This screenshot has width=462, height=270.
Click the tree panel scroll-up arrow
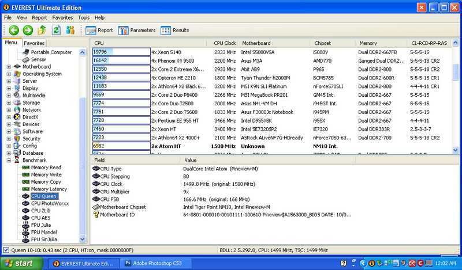point(83,52)
